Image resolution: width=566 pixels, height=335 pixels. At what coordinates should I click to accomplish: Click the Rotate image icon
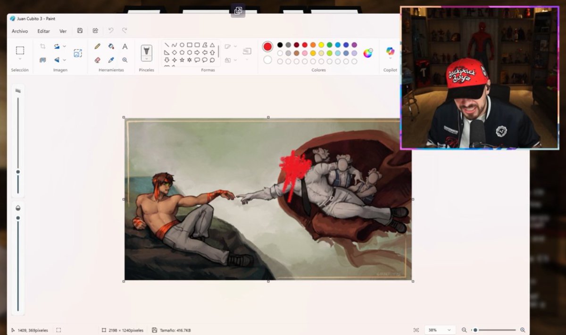[x=57, y=46]
